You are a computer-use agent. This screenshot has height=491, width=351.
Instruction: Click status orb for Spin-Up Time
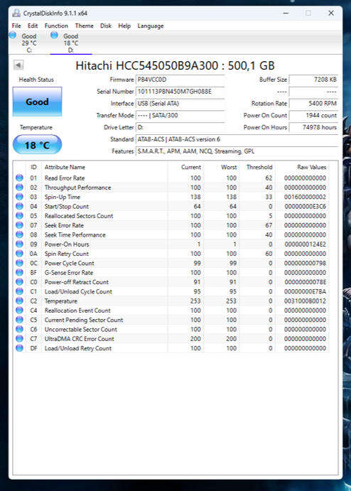pos(19,197)
